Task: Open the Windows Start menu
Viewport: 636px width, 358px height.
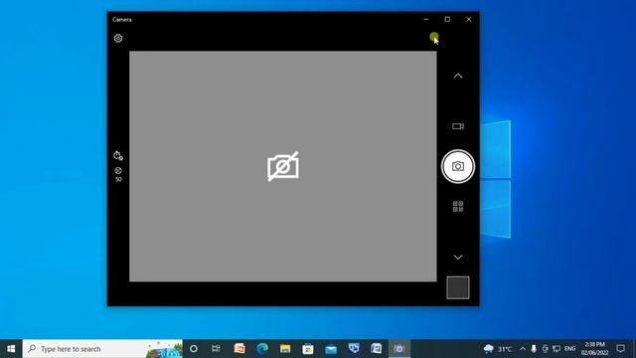Action: [x=11, y=349]
